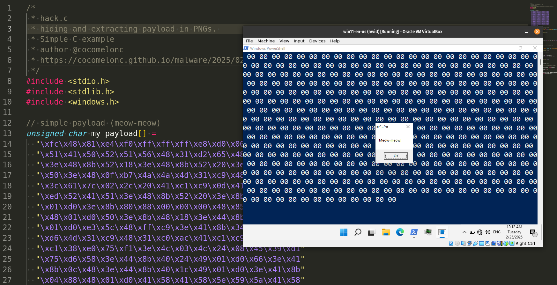The height and width of the screenshot is (285, 557).
Task: Click the VirtualBox shared folders indicator
Action: click(x=482, y=243)
